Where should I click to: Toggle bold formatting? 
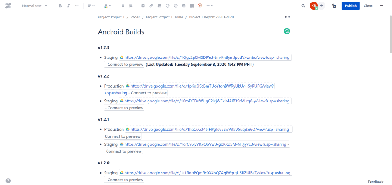tap(60, 6)
